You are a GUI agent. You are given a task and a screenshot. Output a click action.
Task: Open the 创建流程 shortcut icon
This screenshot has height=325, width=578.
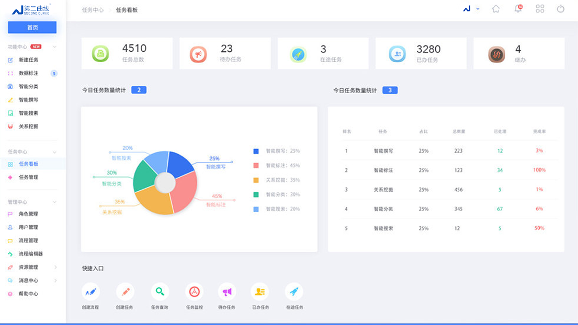90,292
